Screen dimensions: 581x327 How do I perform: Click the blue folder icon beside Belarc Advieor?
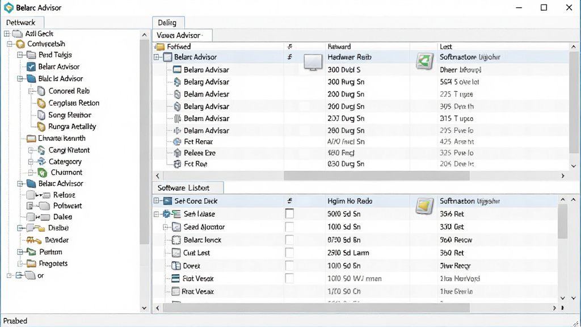point(31,184)
